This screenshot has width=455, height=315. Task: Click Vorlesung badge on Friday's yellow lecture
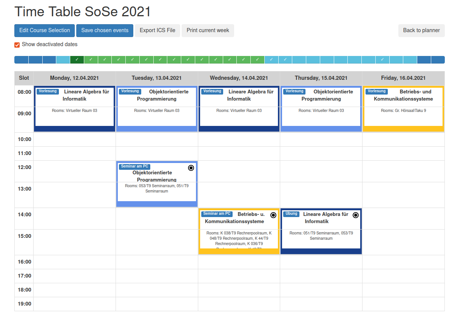coord(376,91)
